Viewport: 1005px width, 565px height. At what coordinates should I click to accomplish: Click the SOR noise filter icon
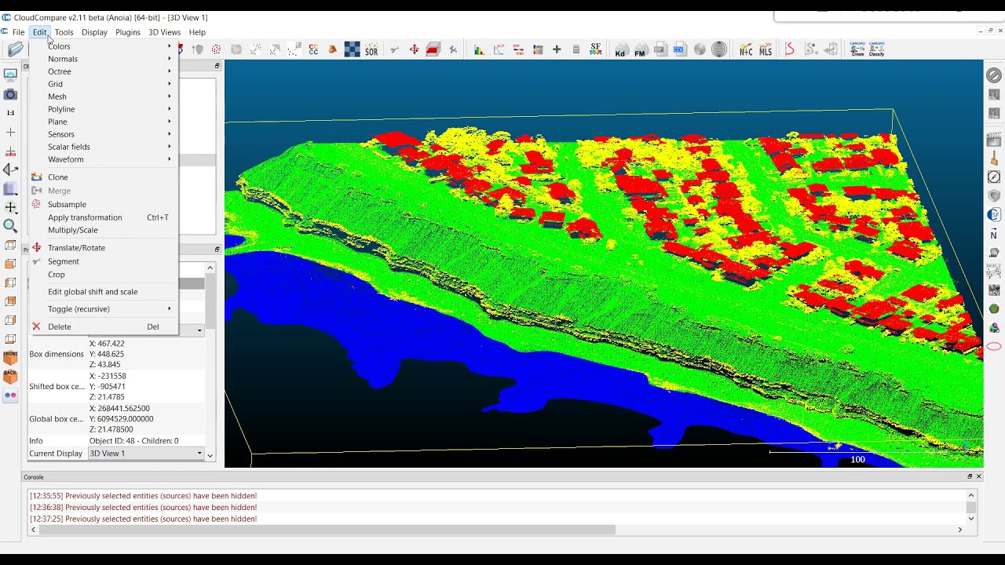coord(371,50)
